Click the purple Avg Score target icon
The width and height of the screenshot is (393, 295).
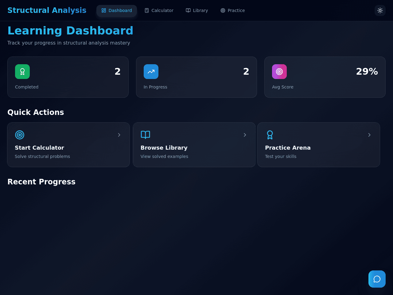(x=279, y=72)
